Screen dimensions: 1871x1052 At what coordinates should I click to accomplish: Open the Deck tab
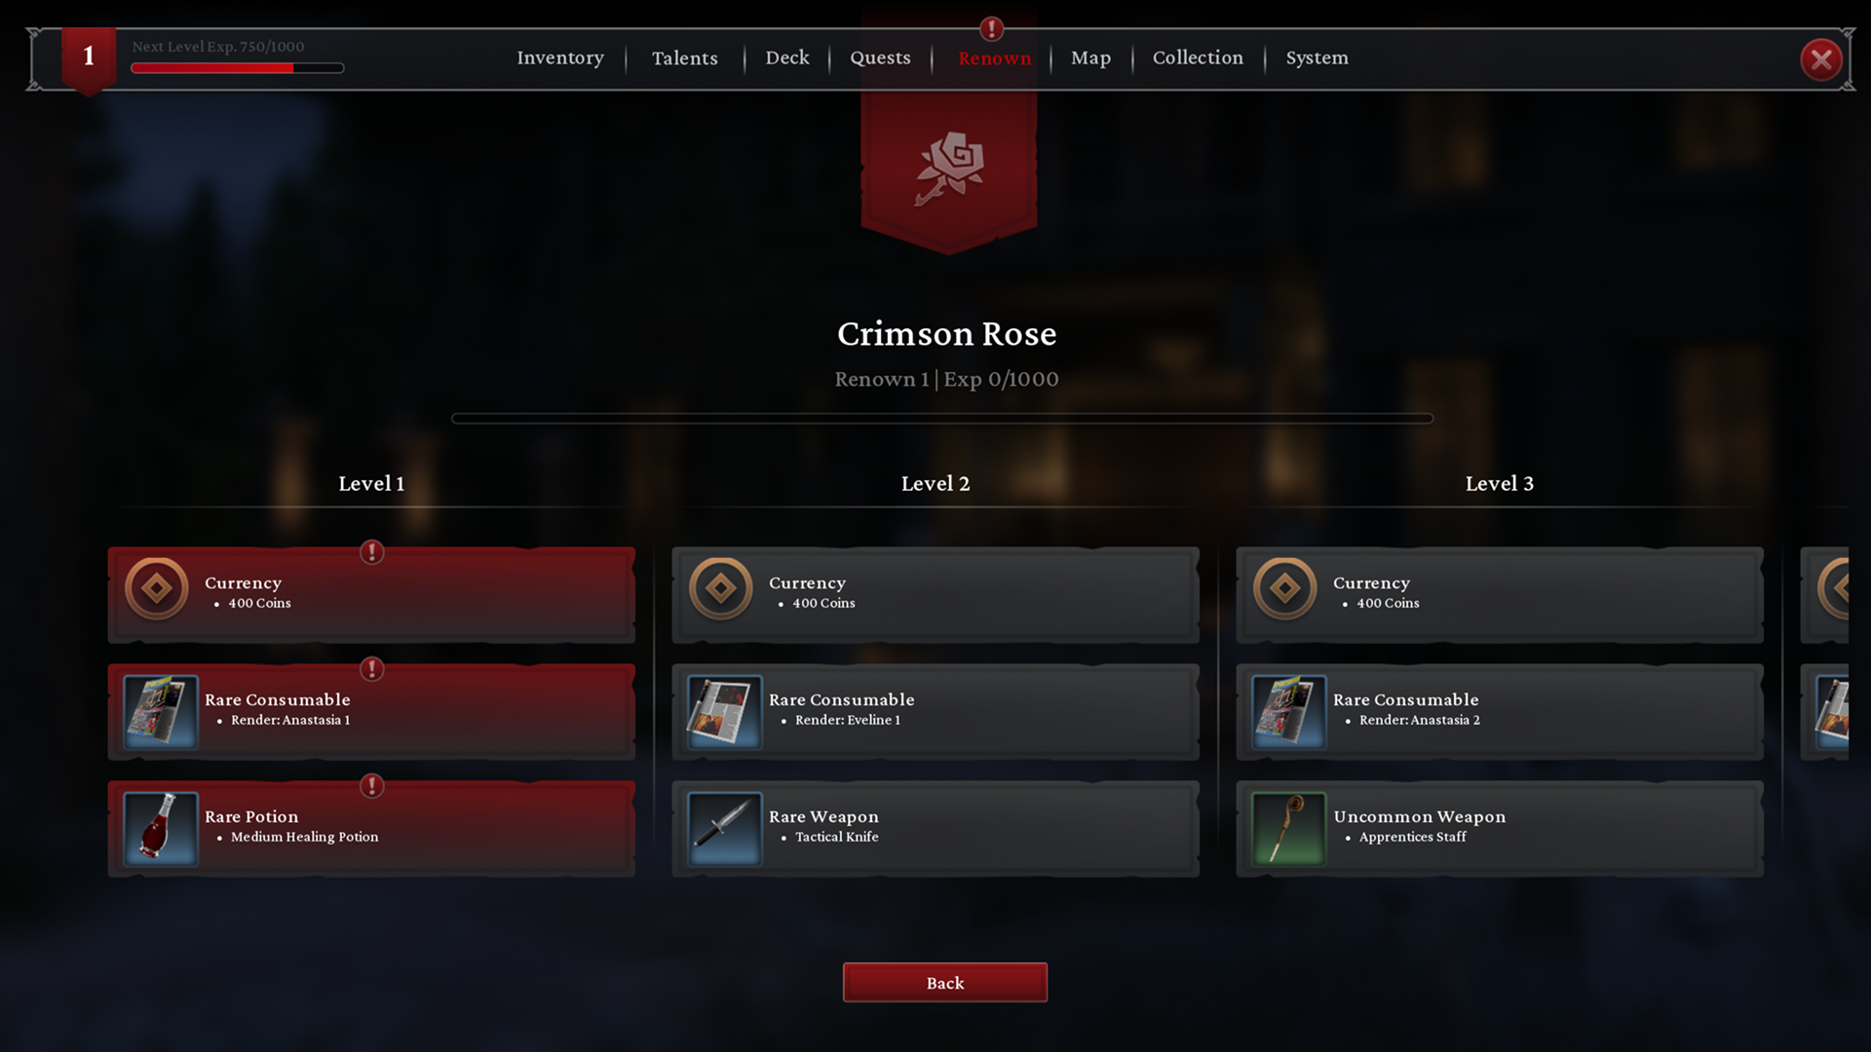click(x=787, y=57)
